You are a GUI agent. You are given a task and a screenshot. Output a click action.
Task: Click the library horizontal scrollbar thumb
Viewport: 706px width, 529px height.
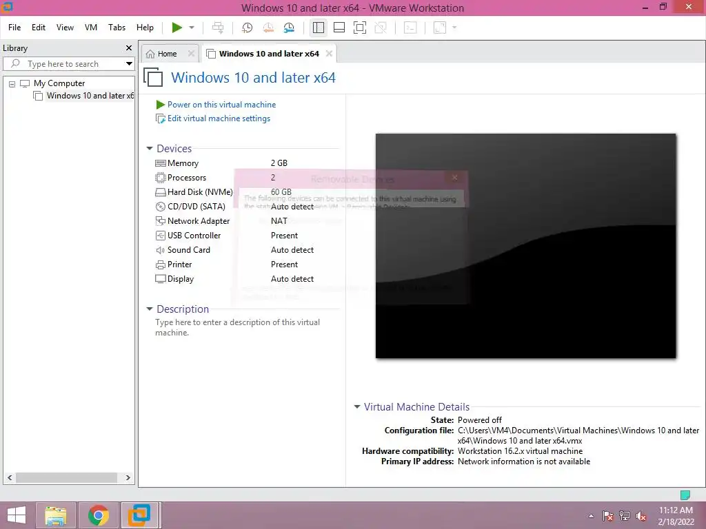[x=67, y=478]
